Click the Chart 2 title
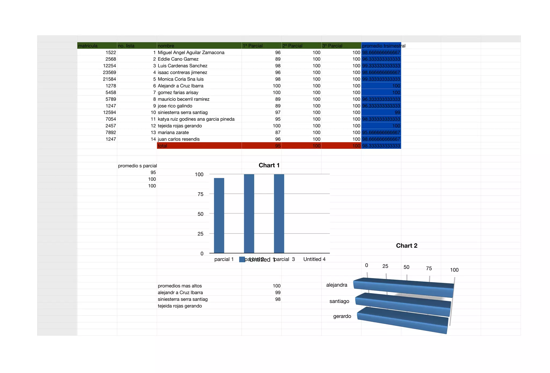The width and height of the screenshot is (550, 373). [x=406, y=246]
